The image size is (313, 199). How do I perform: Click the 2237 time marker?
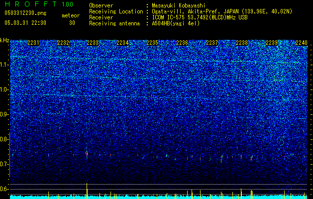click(x=212, y=43)
